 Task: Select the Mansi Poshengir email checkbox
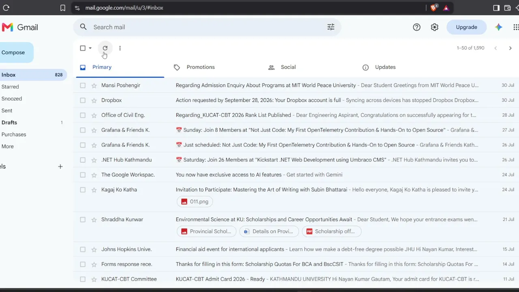coord(83,86)
